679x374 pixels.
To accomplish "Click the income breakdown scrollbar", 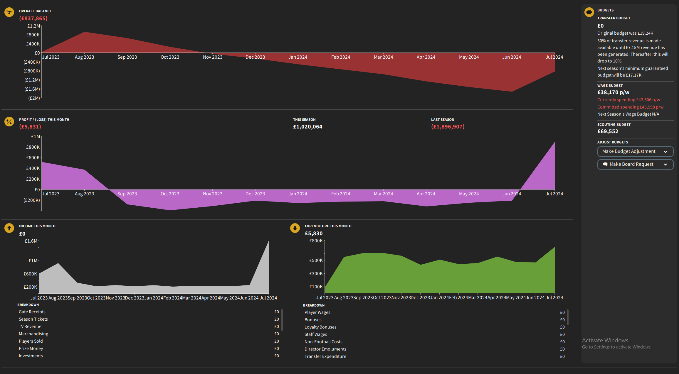I will tap(282, 320).
